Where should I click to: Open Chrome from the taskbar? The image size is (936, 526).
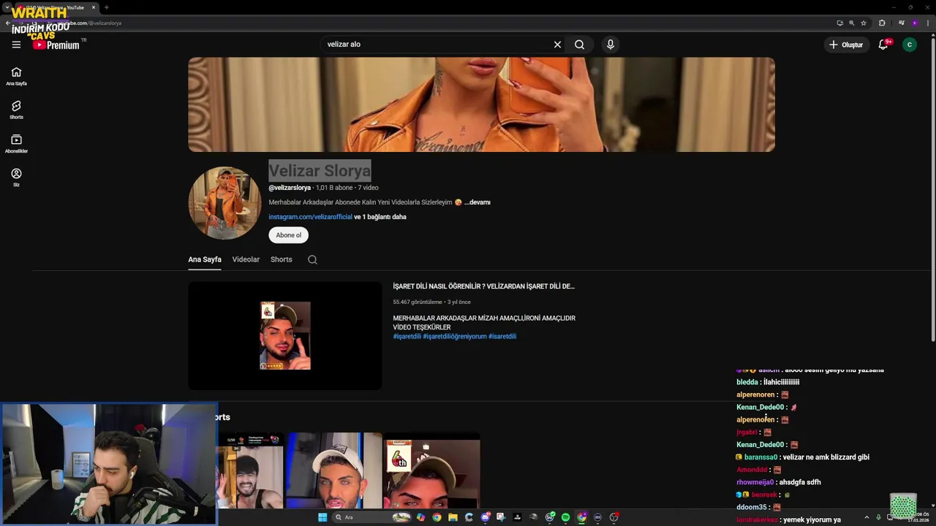437,517
